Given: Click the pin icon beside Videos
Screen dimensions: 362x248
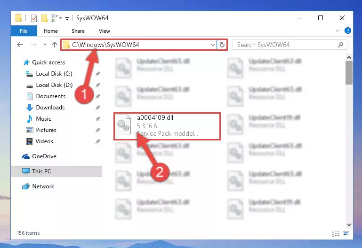Looking at the screenshot, I should [x=98, y=142].
